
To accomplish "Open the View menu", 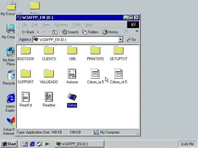I will [x=46, y=25].
